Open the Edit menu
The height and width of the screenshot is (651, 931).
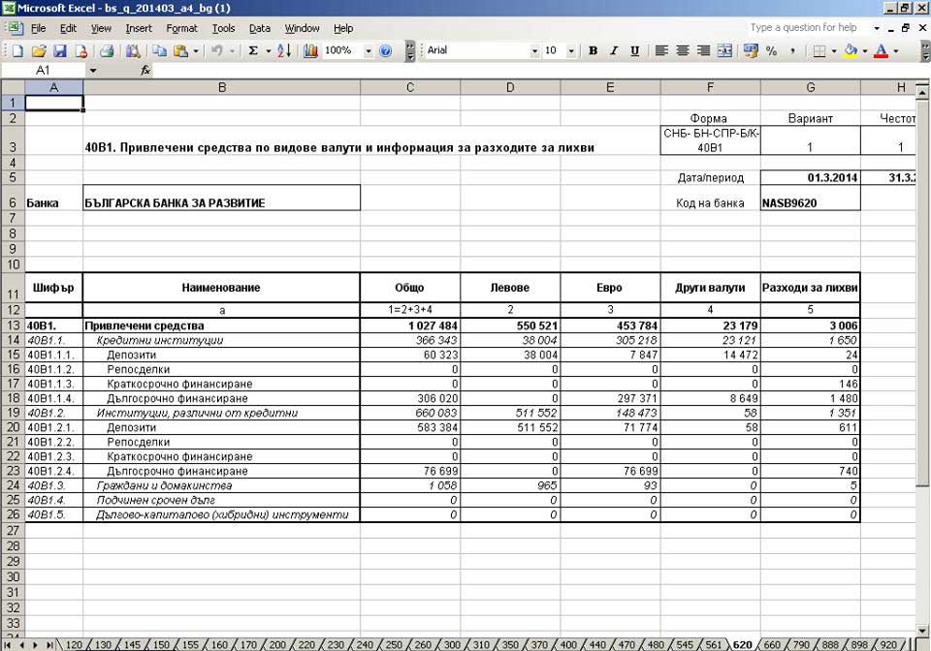[x=68, y=28]
